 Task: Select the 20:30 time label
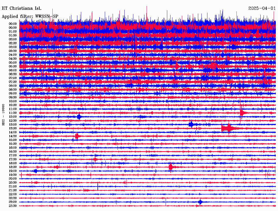(x=13, y=183)
